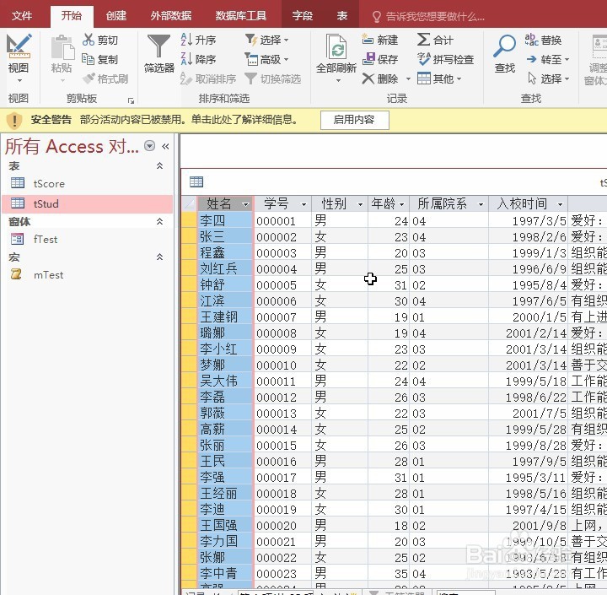The image size is (607, 595).
Task: Click Totals (合计) sigma icon
Action: pyautogui.click(x=423, y=40)
